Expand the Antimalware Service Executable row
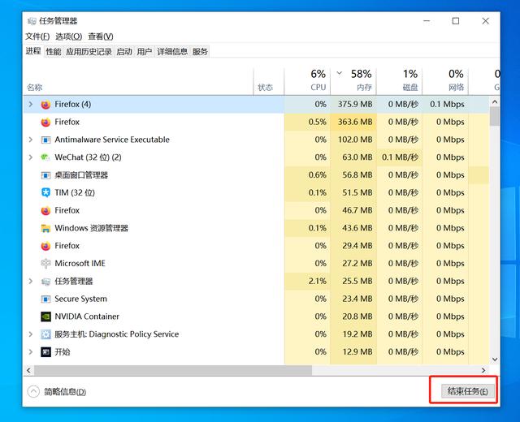The height and width of the screenshot is (422, 520). click(31, 140)
